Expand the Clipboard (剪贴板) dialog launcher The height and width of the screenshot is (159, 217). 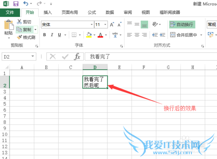(x=37, y=46)
